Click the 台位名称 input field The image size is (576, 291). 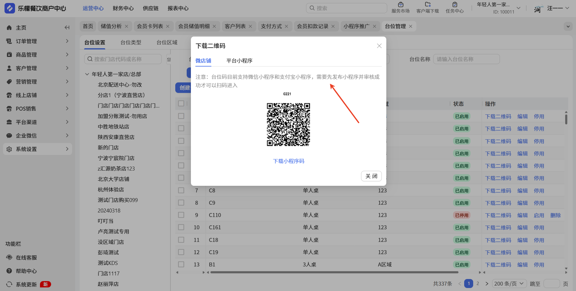pos(466,59)
